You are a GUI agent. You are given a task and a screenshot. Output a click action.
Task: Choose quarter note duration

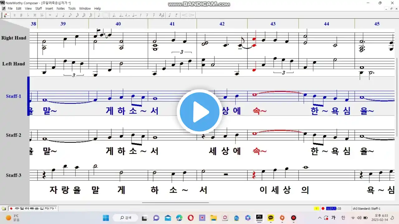point(63,15)
